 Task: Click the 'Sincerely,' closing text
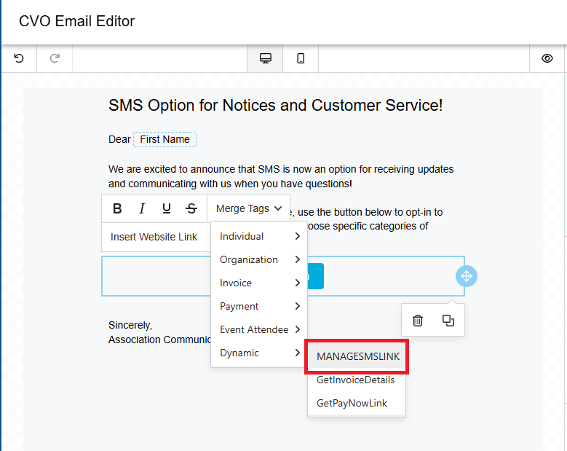130,325
